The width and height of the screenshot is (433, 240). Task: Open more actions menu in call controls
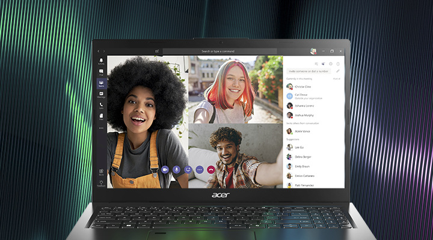200,170
